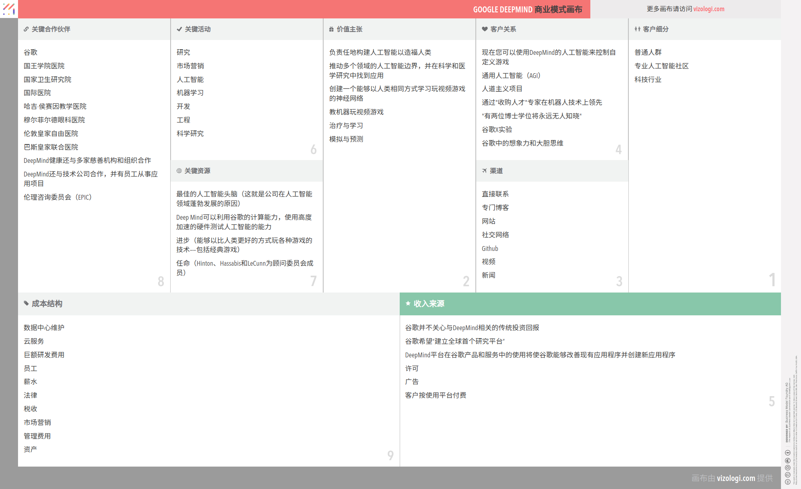Click the vizologi logo icon
The height and width of the screenshot is (489, 801).
(x=9, y=9)
